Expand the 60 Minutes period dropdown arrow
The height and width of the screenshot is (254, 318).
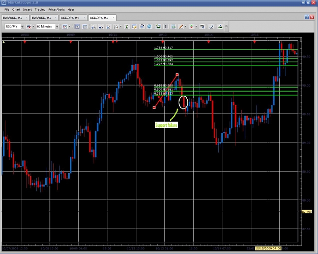tap(57, 26)
